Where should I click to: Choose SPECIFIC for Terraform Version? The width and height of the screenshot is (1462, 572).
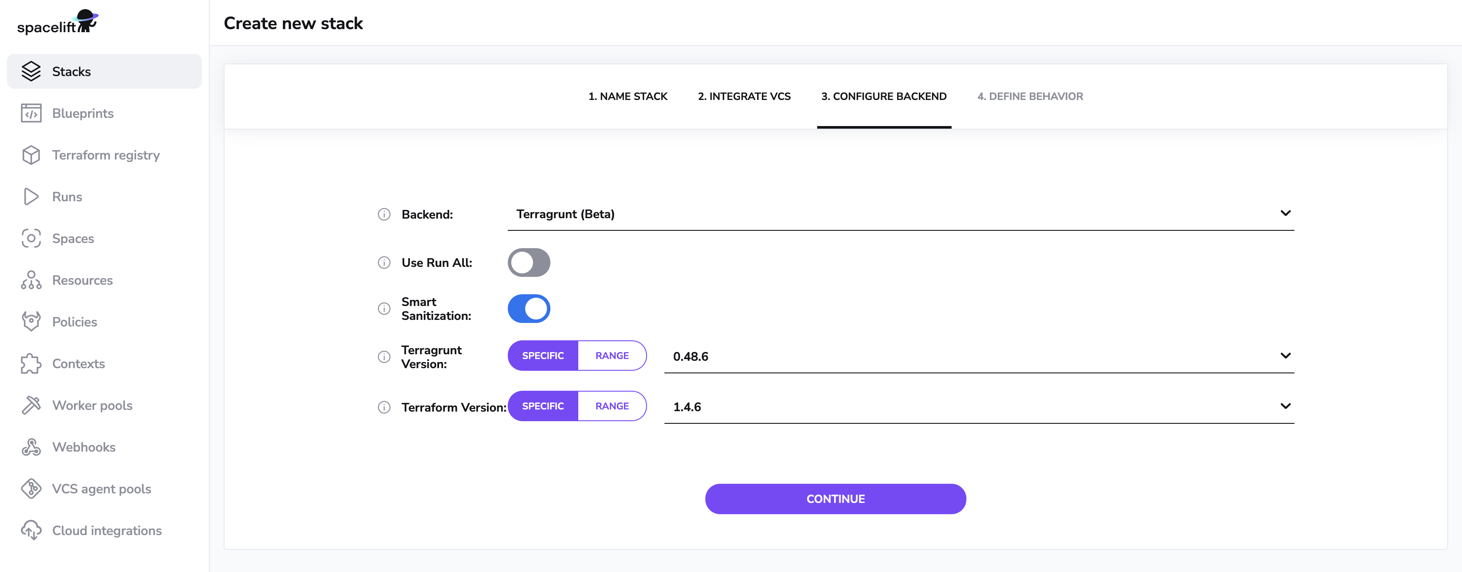(x=543, y=406)
